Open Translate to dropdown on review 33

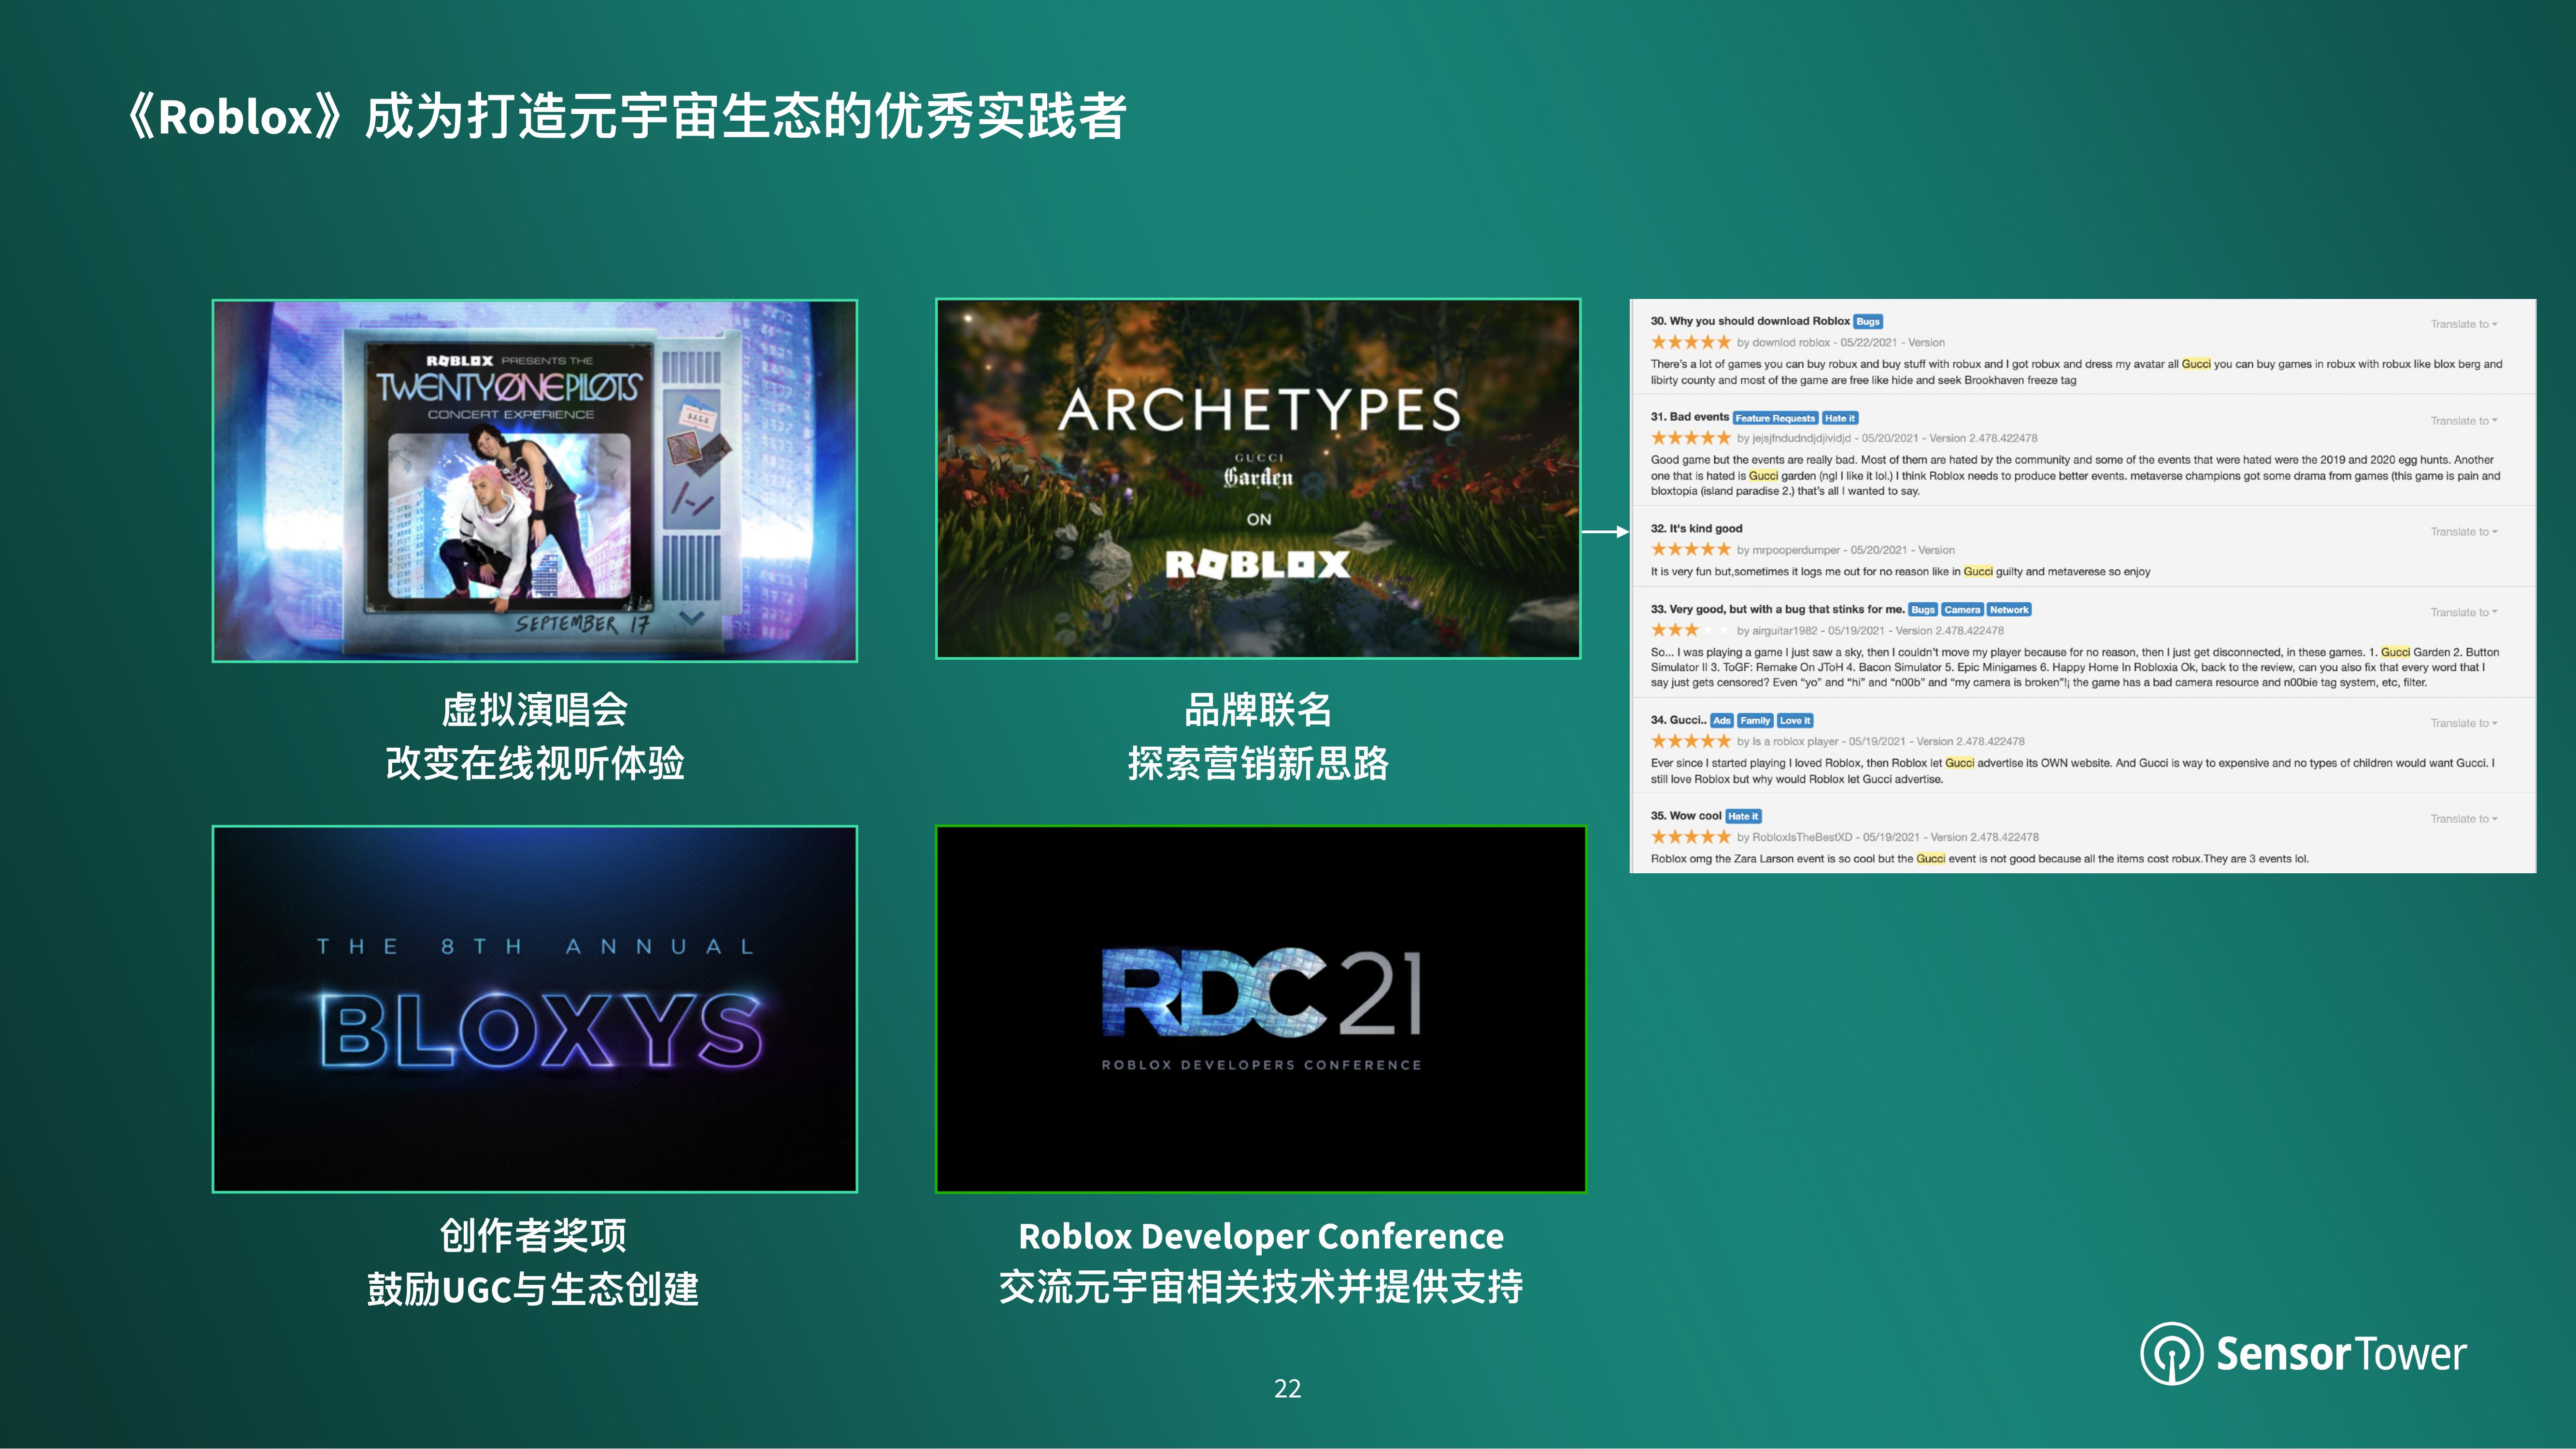(2464, 613)
